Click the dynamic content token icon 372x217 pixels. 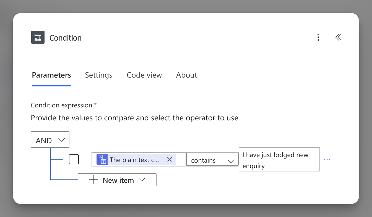tap(102, 159)
